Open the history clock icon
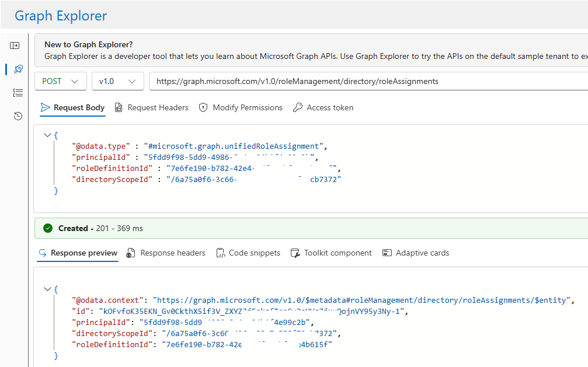 tap(18, 116)
